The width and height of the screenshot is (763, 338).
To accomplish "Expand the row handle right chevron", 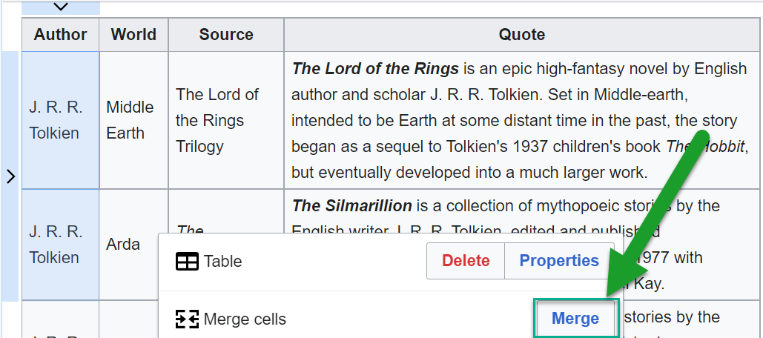I will [x=10, y=176].
